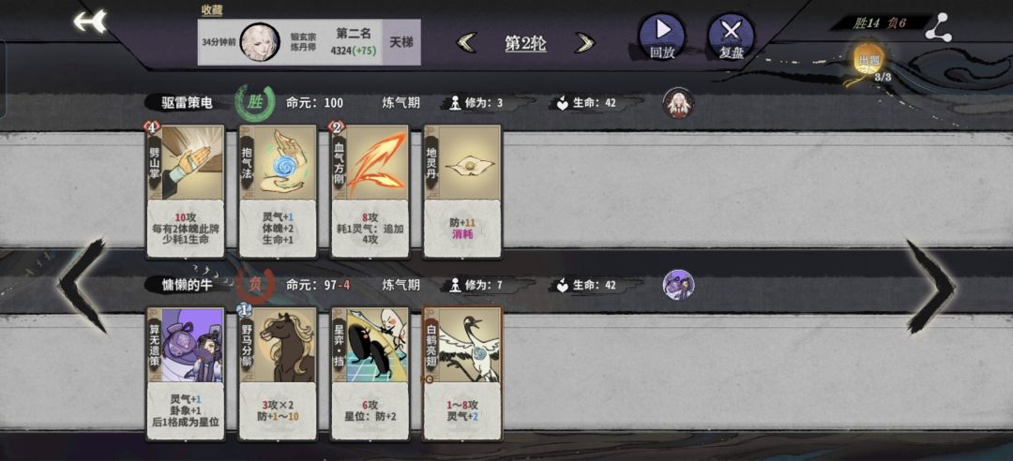Open the loser's purple avatar icon

click(678, 285)
